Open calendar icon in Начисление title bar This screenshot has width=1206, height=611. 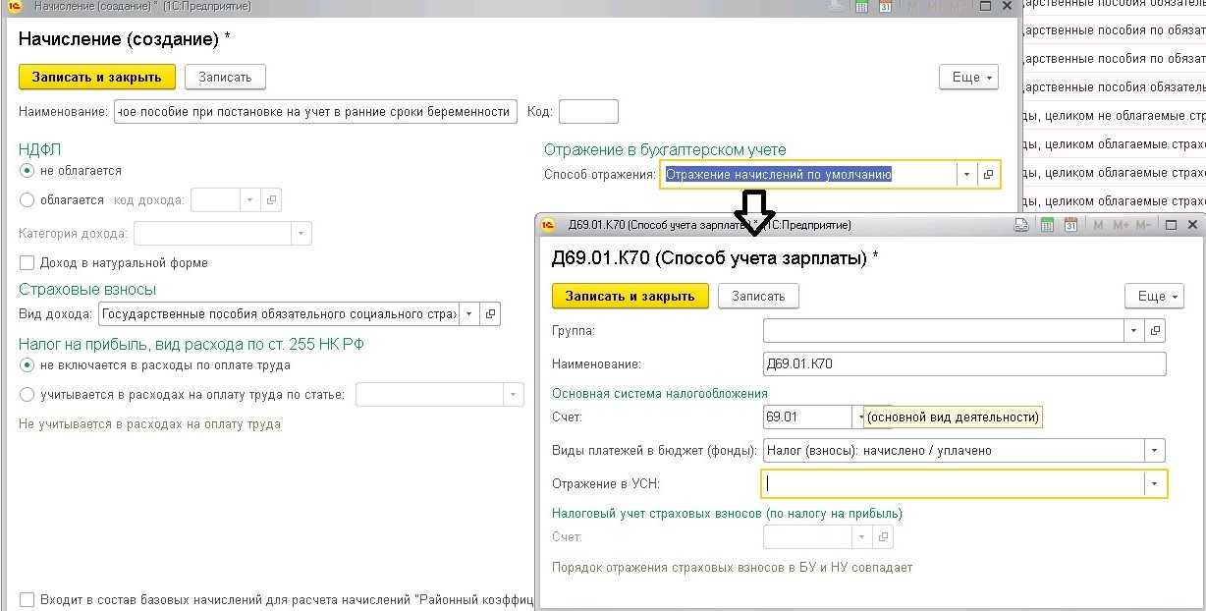(885, 6)
